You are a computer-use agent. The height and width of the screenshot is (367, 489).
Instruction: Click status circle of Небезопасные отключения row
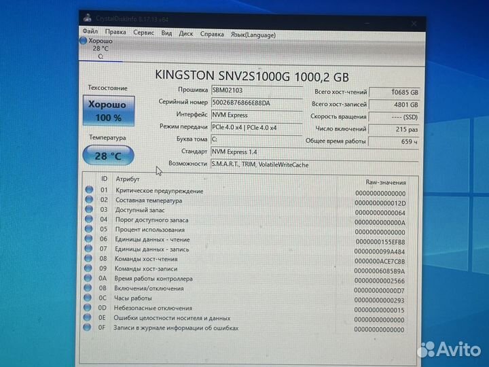pos(88,307)
